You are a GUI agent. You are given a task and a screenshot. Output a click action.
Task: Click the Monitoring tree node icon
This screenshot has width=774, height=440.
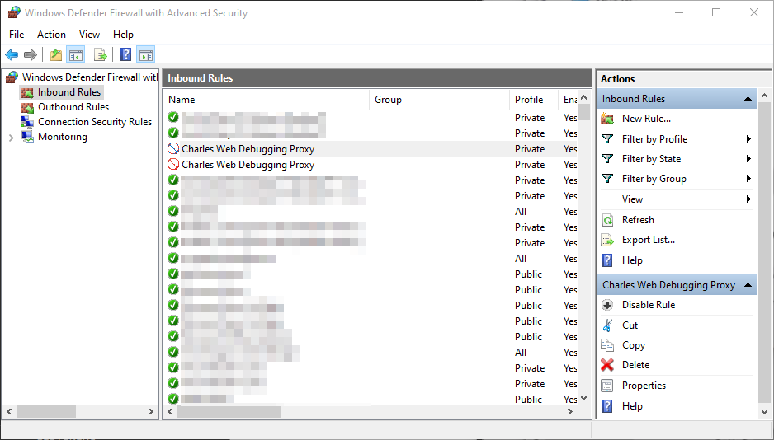(x=27, y=137)
